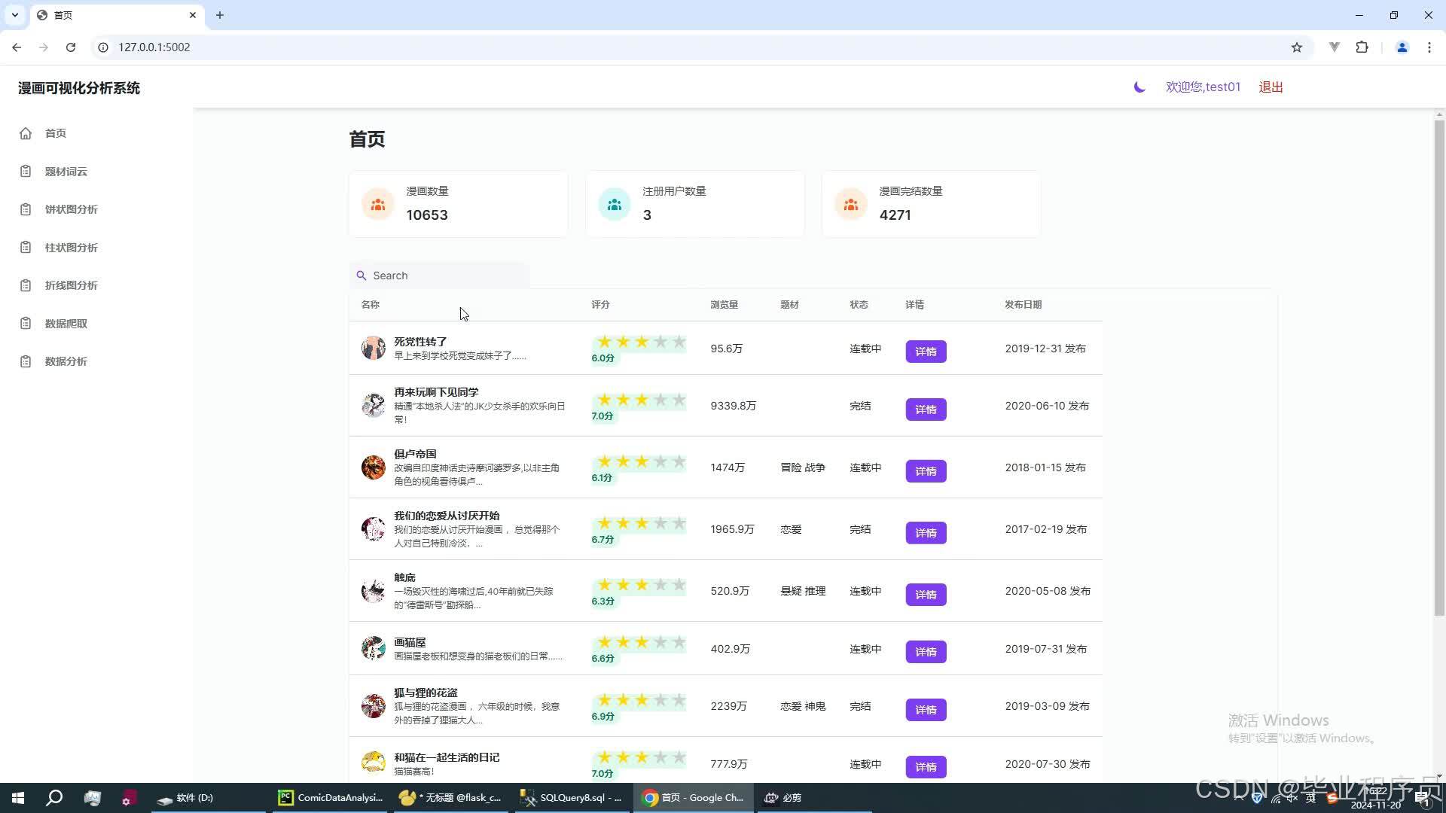
Task: Click the browser forward arrow
Action: tap(44, 47)
